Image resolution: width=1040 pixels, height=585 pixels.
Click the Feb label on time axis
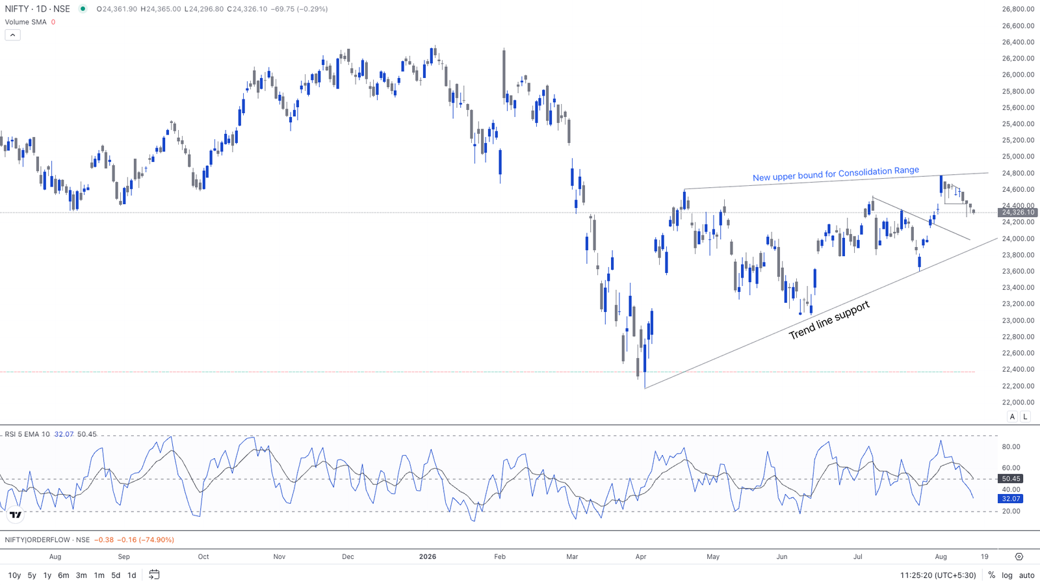(x=500, y=556)
